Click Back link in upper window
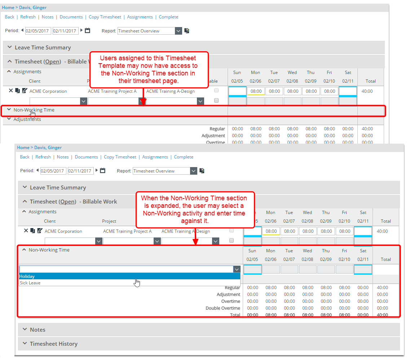 [10, 17]
